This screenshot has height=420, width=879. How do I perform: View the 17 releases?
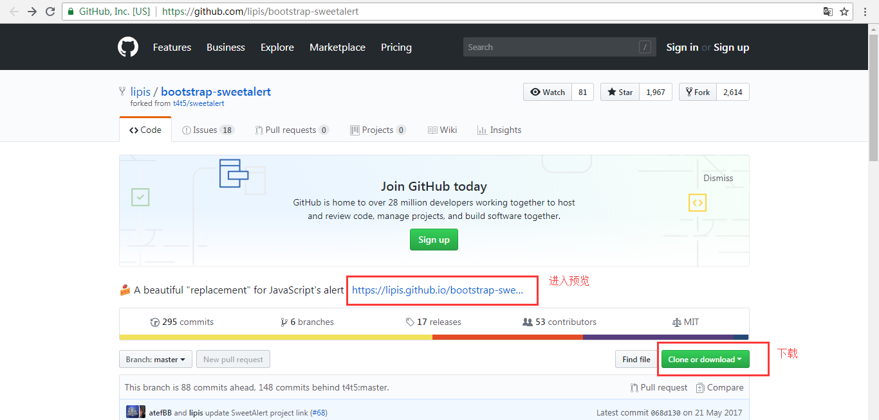pos(434,322)
